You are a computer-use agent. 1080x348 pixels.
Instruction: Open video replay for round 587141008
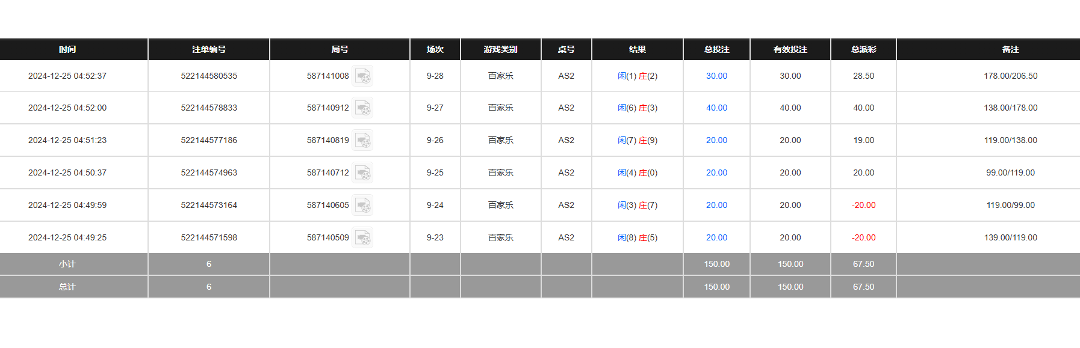(362, 76)
